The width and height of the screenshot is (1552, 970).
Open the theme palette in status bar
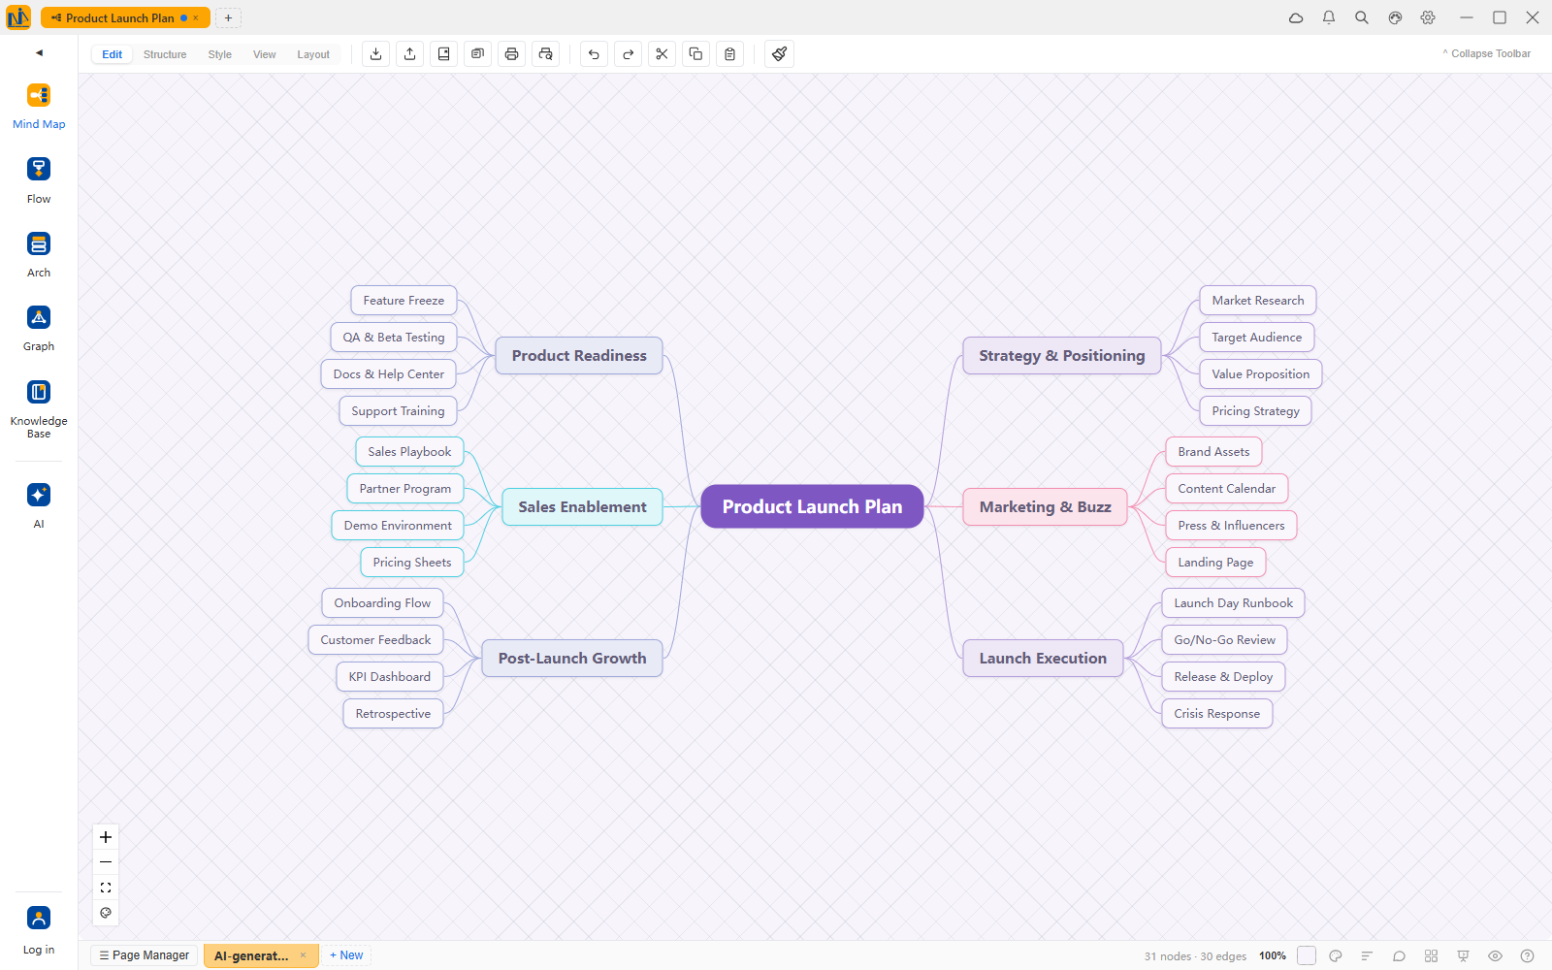(x=1336, y=955)
